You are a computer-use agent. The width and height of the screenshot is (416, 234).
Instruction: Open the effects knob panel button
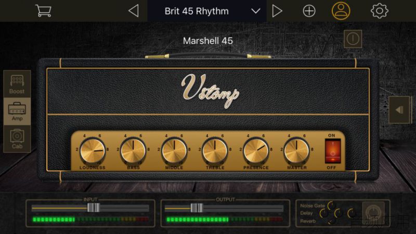(373, 213)
